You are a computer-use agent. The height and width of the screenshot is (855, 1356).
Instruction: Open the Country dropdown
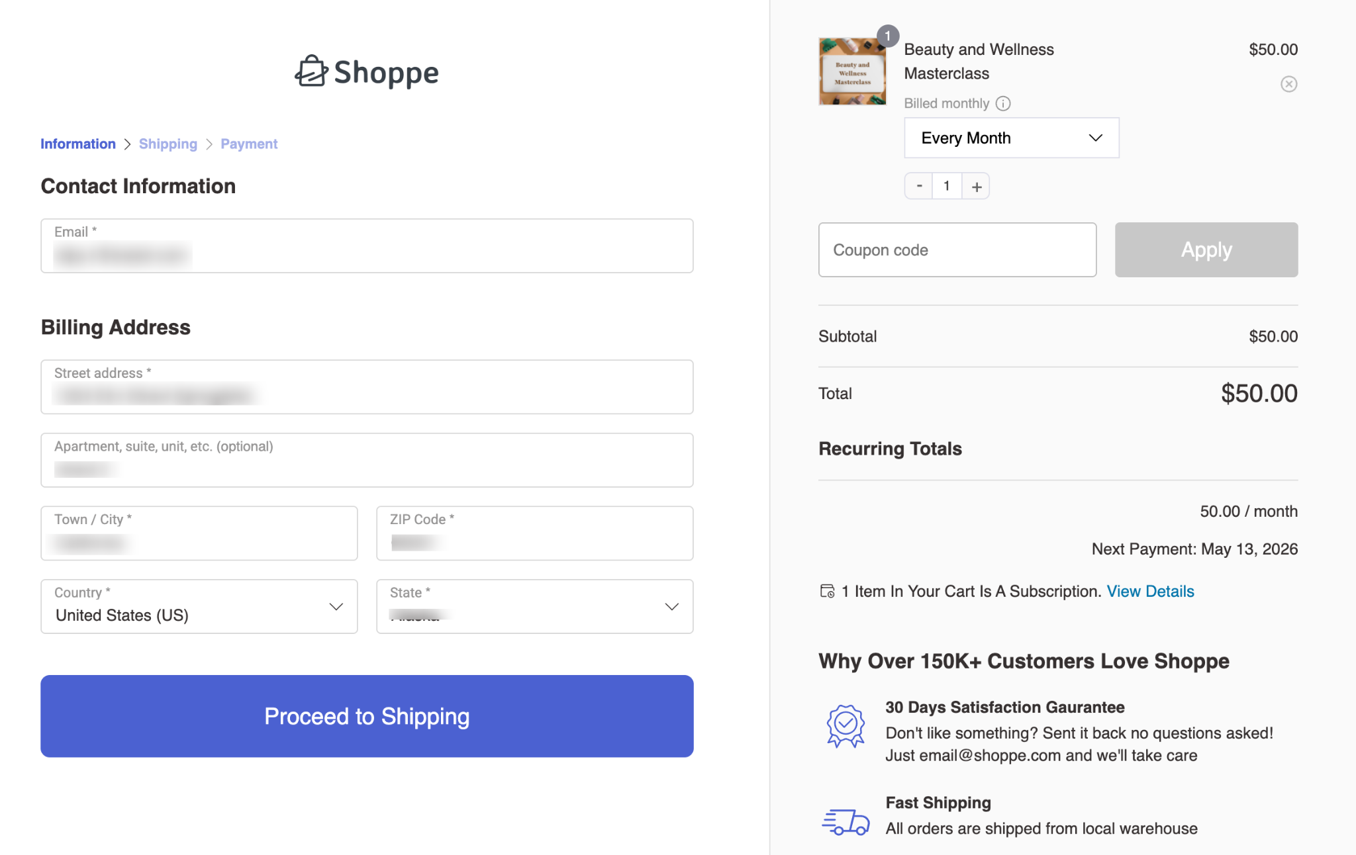click(199, 606)
